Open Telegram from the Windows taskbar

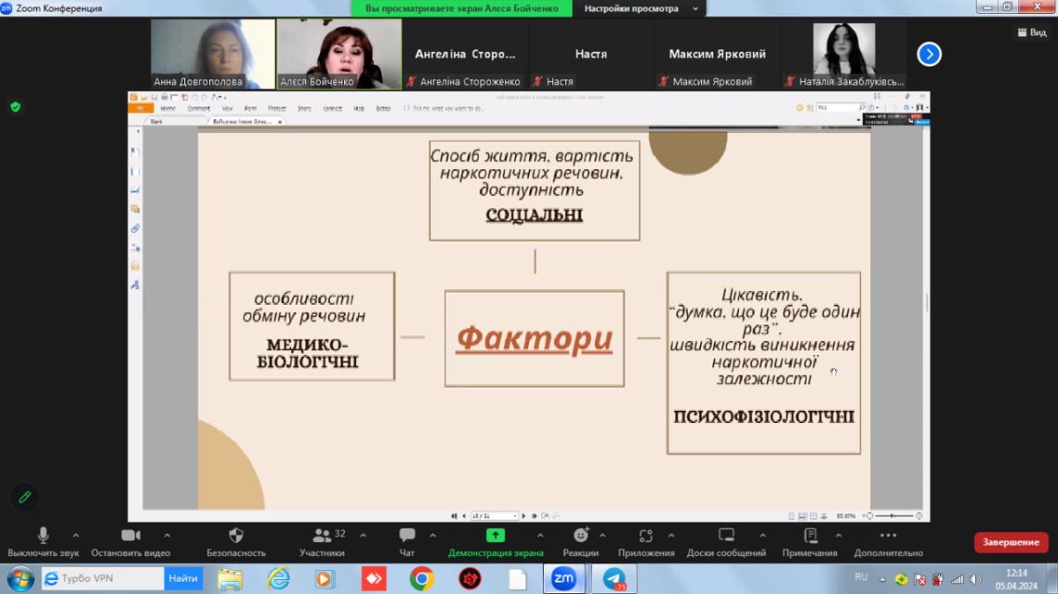614,579
